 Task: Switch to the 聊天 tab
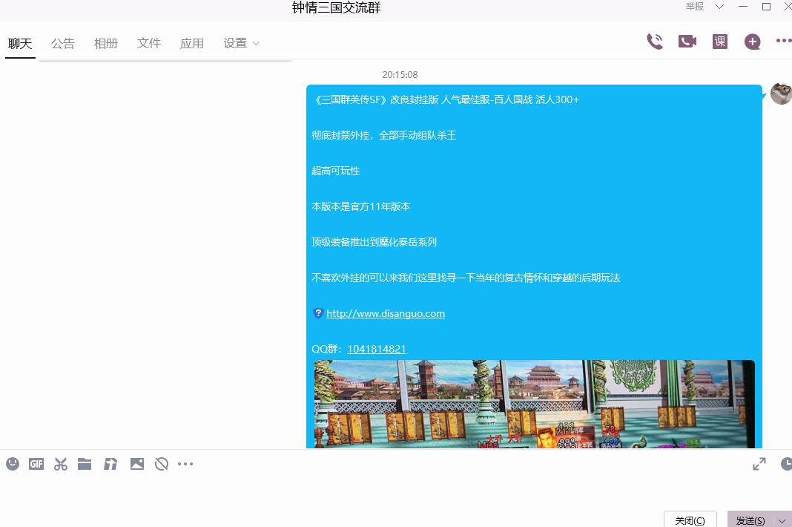[20, 44]
